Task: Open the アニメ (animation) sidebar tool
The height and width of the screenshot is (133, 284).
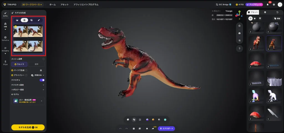Action: pos(5,63)
